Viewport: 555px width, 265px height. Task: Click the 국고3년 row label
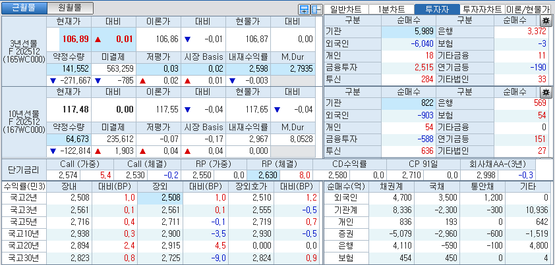pyautogui.click(x=24, y=210)
